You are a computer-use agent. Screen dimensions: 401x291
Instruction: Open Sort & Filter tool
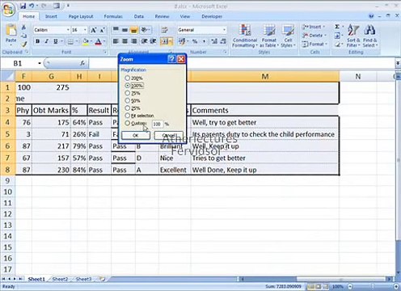pos(353,36)
